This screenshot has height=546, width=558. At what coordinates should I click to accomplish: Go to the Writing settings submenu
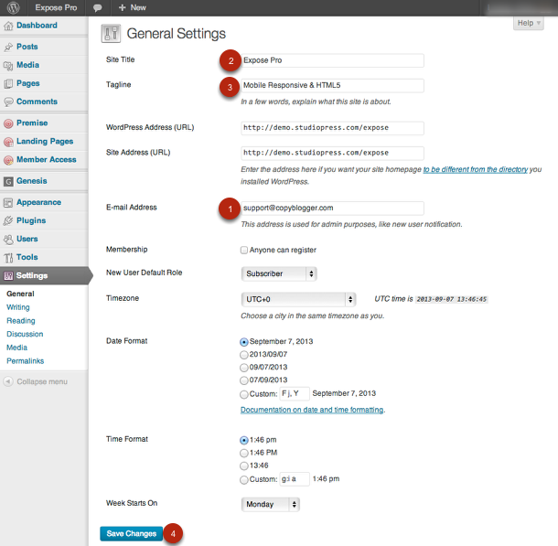(x=18, y=307)
